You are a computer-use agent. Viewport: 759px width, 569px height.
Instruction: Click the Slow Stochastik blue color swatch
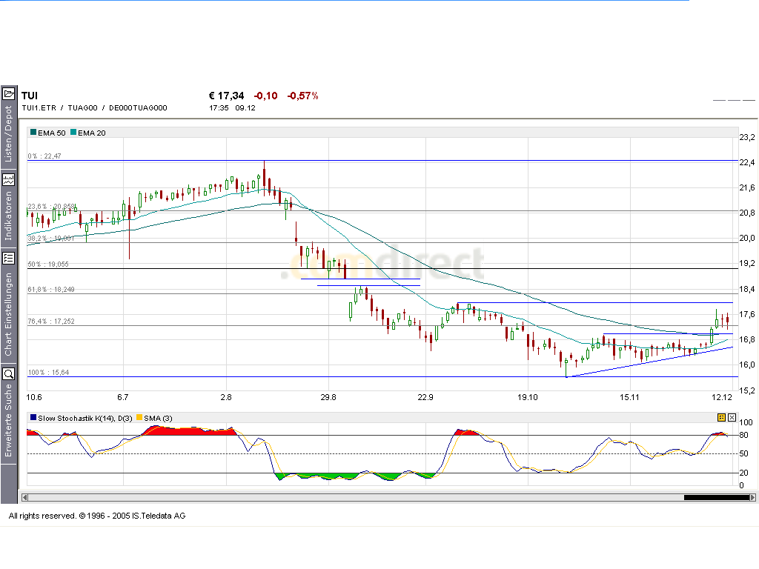(x=33, y=418)
